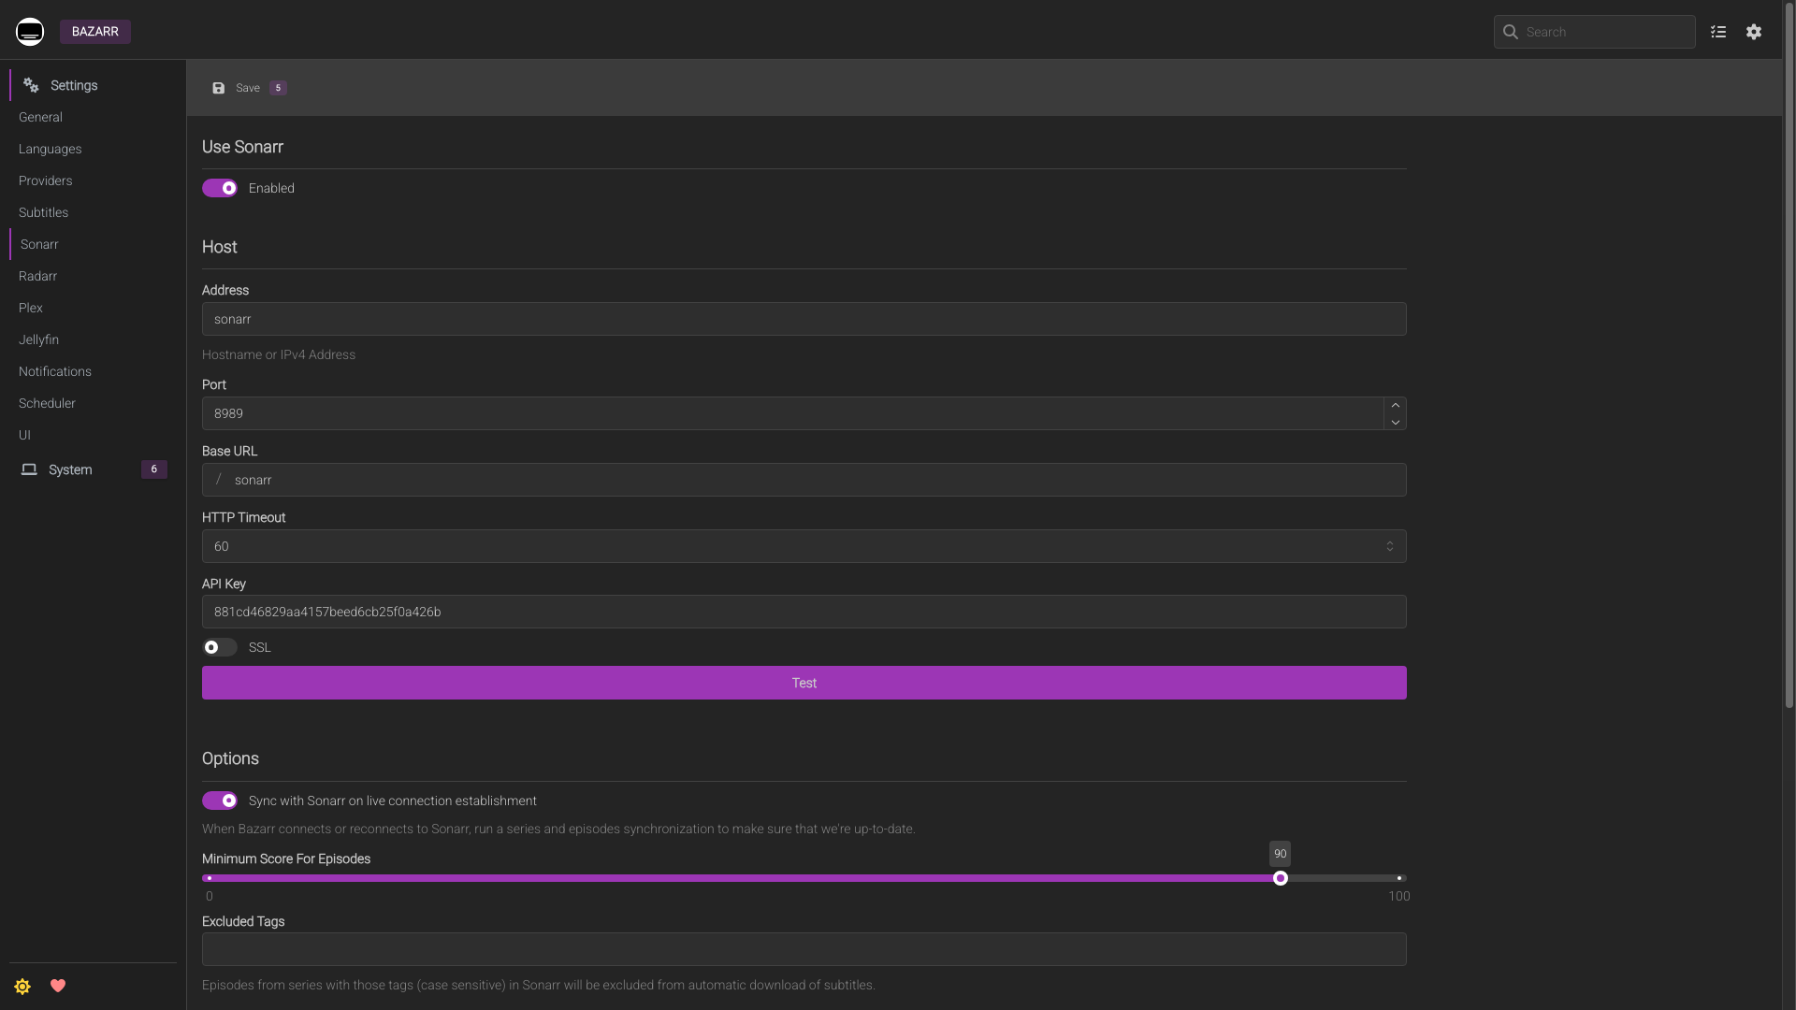The height and width of the screenshot is (1010, 1796).
Task: Click the page vertical scrollbar
Action: (x=1789, y=355)
